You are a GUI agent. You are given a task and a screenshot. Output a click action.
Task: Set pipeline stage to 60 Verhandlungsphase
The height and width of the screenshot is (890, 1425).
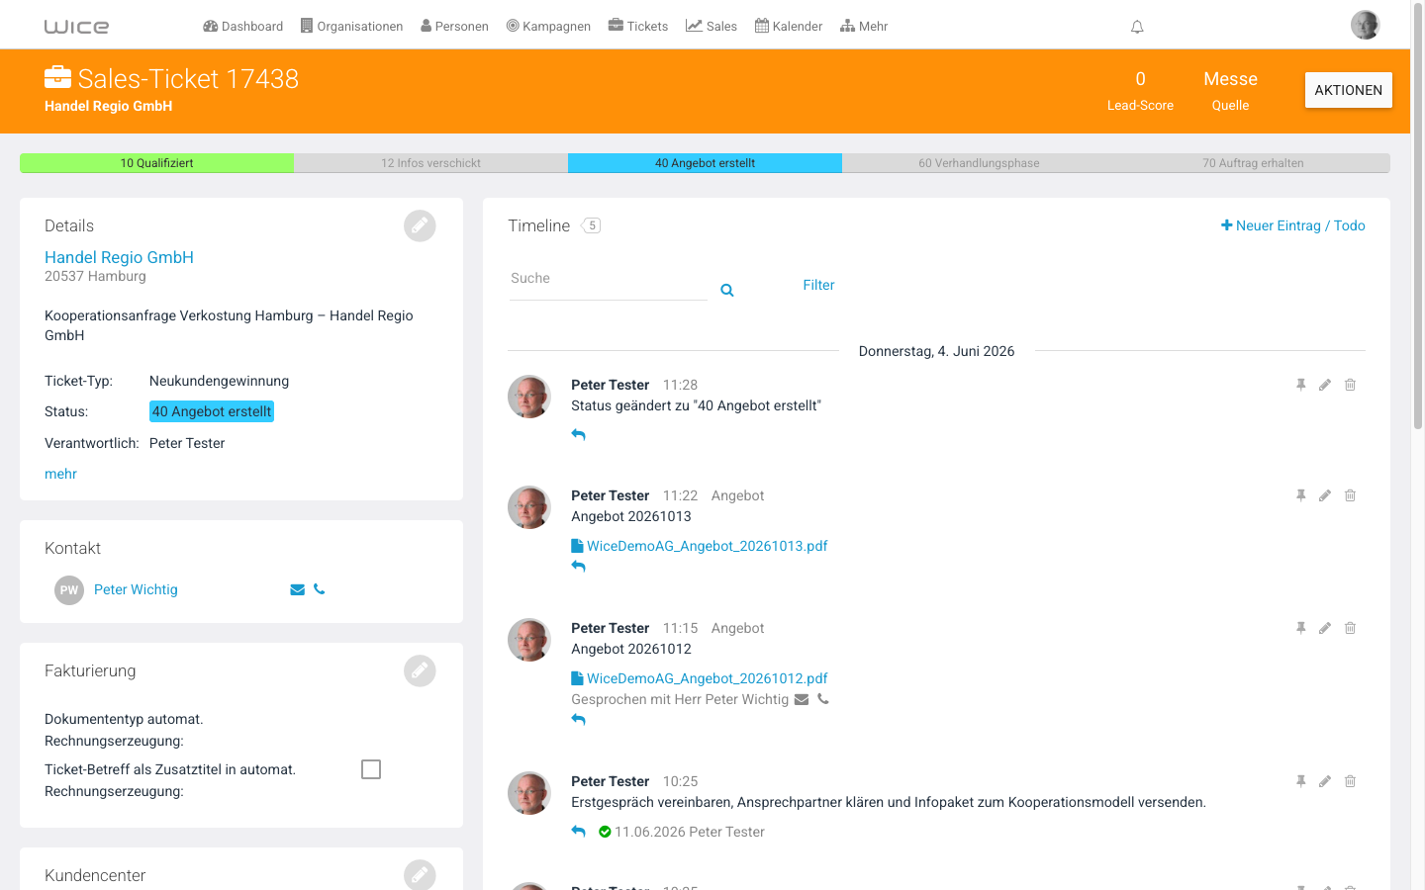pyautogui.click(x=979, y=163)
